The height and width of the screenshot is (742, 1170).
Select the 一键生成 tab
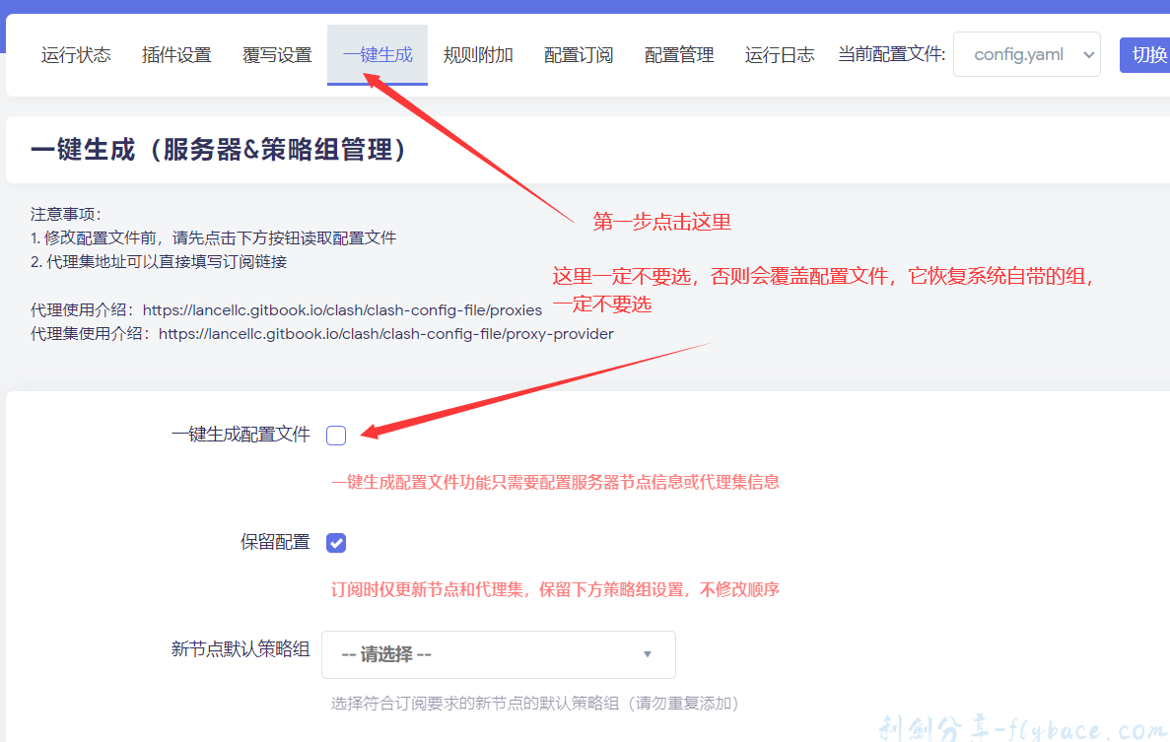coord(378,55)
